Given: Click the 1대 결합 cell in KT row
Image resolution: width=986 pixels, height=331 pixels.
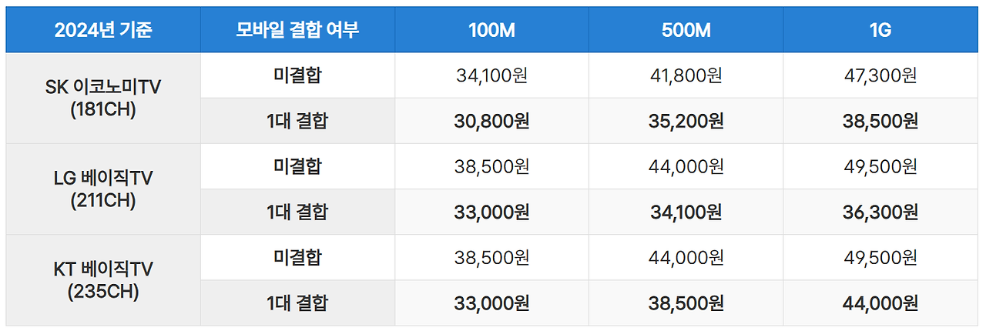Looking at the screenshot, I should click(x=298, y=303).
